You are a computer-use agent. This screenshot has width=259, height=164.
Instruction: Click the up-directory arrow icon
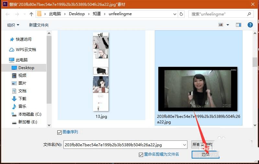click(31, 14)
